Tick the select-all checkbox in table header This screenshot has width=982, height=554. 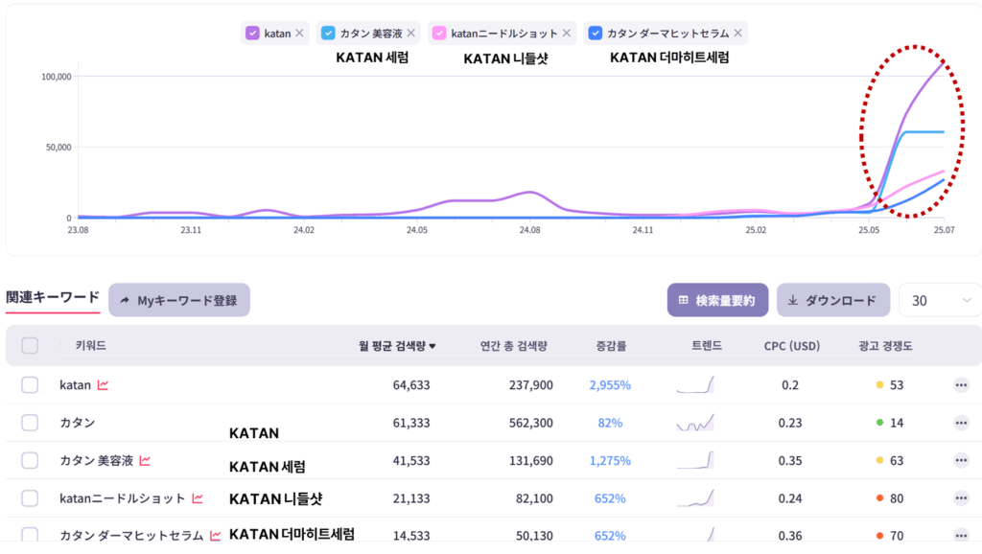(30, 346)
